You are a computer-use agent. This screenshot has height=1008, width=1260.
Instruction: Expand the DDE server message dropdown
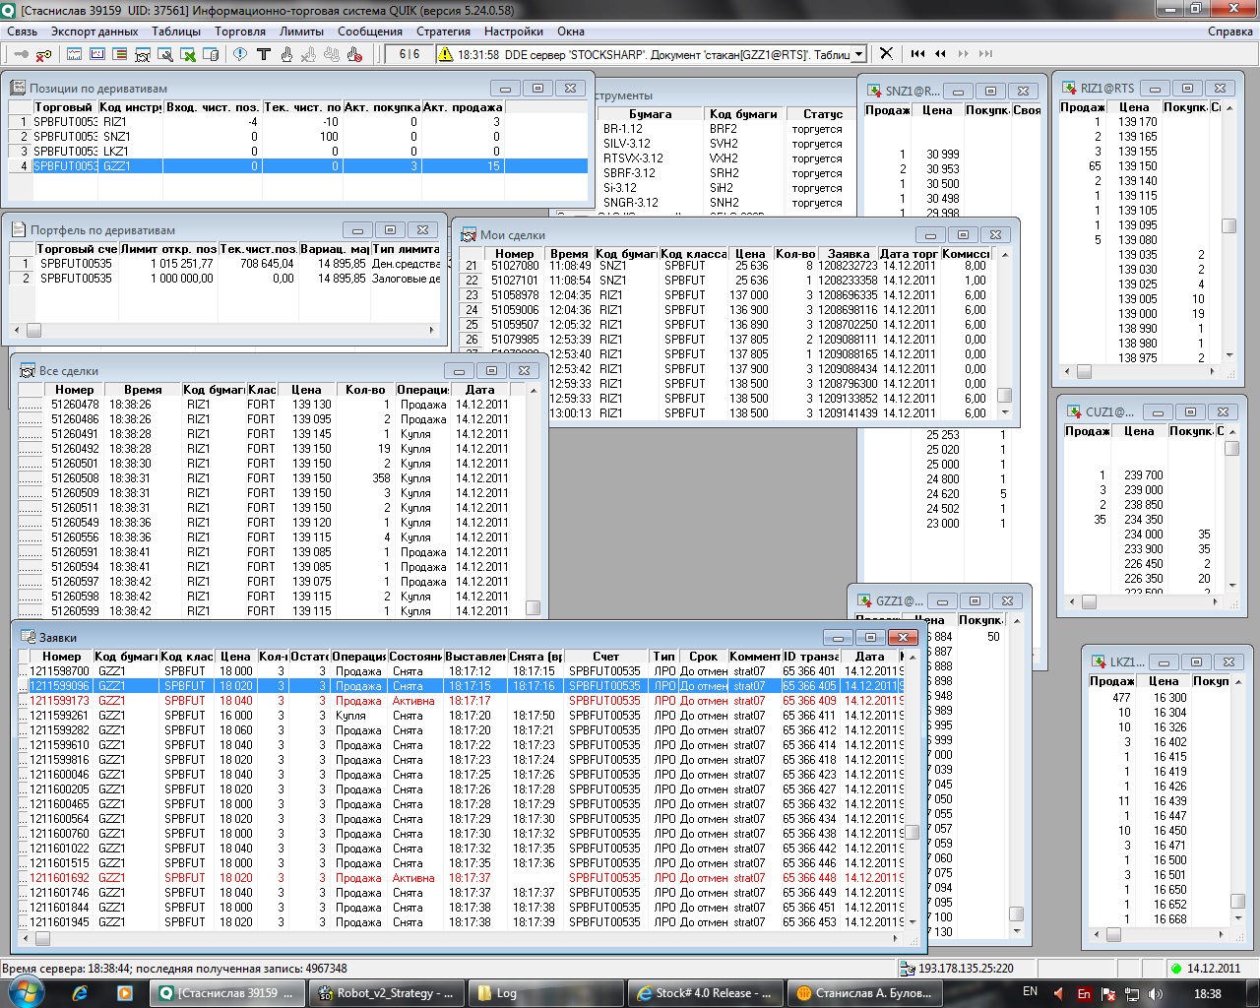[859, 55]
